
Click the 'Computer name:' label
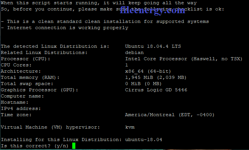pyautogui.click(x=22, y=96)
